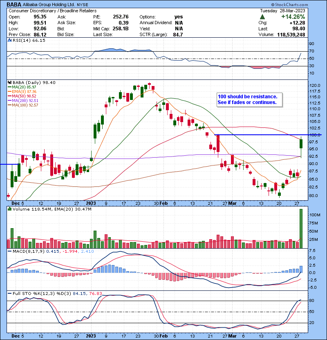Click the Prev Close value 86.12
This screenshot has width=327, height=340.
40,34
